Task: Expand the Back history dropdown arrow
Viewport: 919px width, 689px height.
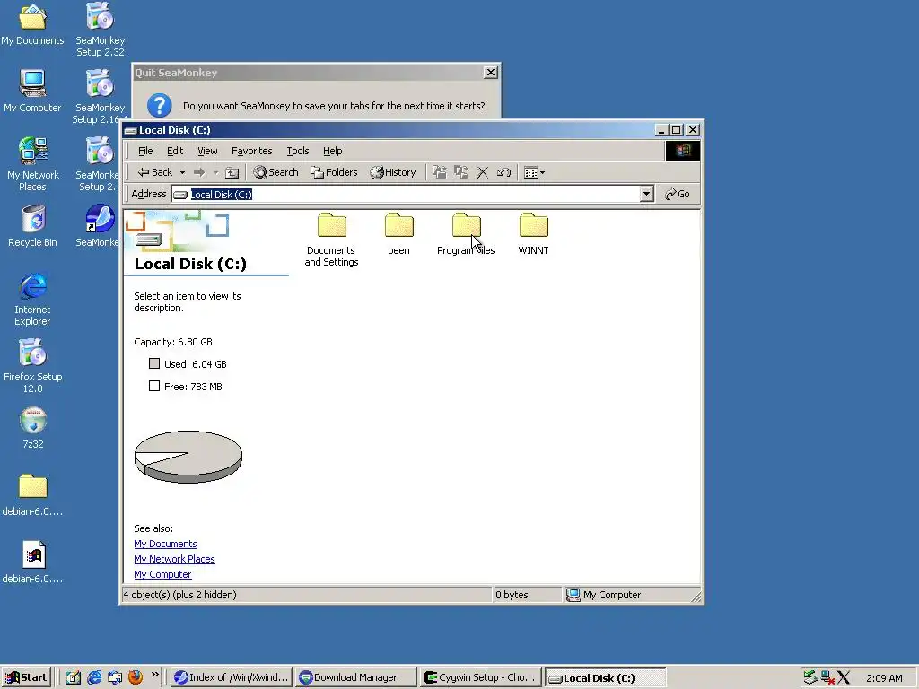Action: point(182,172)
